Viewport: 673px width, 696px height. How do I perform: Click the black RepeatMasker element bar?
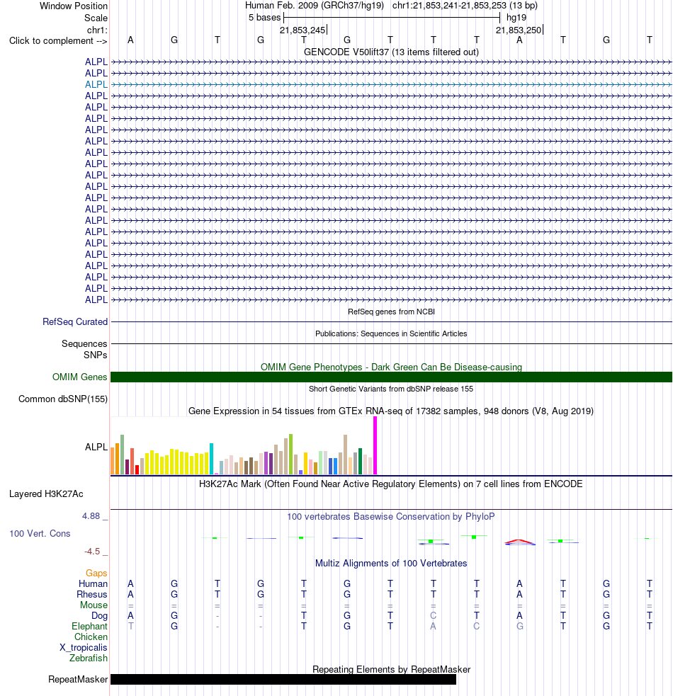point(283,679)
